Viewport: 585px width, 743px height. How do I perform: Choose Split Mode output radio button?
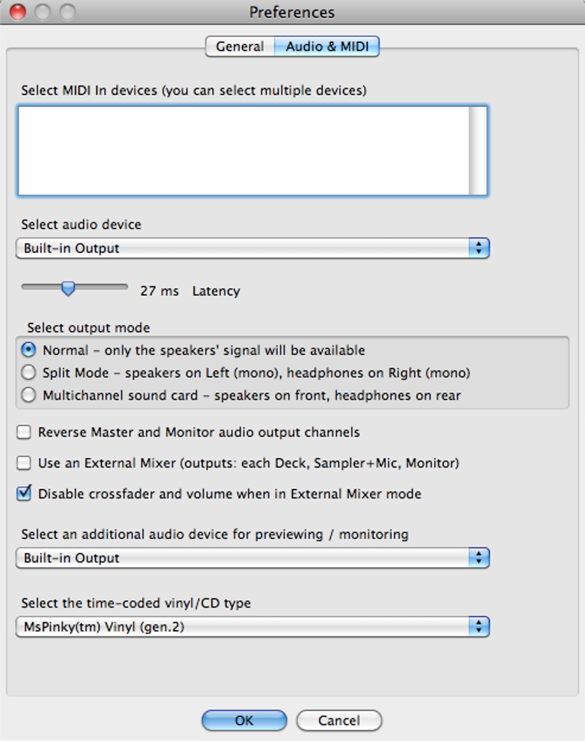pyautogui.click(x=28, y=373)
